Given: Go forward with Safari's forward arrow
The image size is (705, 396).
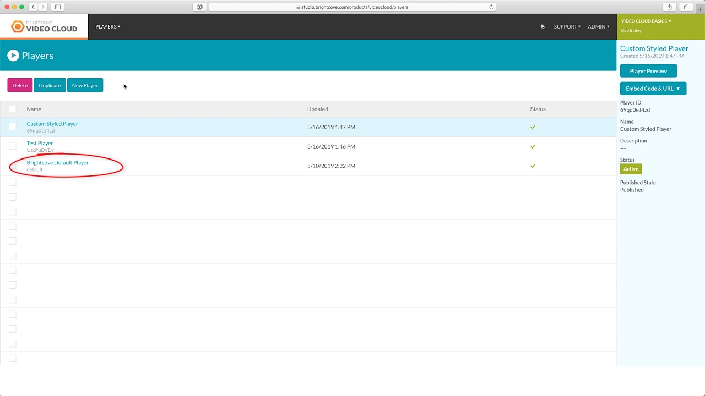Looking at the screenshot, I should 43,7.
